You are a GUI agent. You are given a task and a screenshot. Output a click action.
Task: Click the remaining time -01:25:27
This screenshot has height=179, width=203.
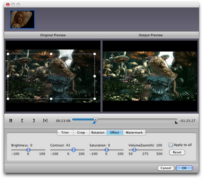pyautogui.click(x=187, y=121)
